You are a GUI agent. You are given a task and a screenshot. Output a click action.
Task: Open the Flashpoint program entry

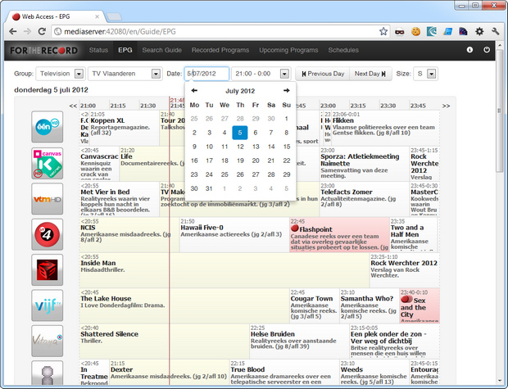(339, 234)
